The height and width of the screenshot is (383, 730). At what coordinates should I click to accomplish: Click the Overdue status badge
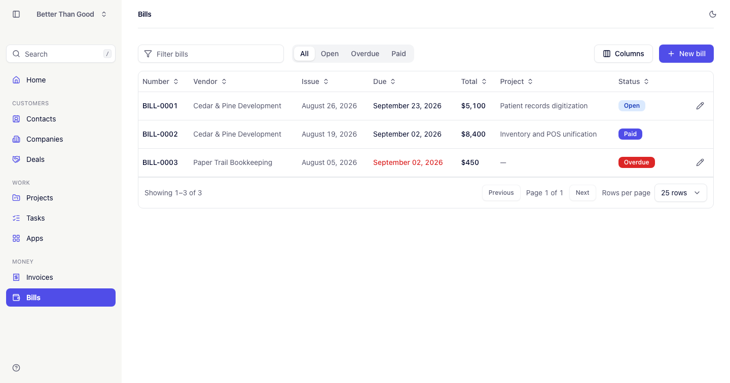[x=637, y=162]
